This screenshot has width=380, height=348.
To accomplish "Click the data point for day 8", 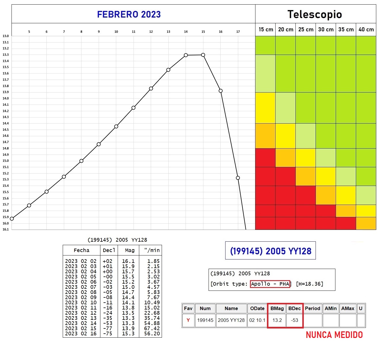I will click(x=81, y=161).
